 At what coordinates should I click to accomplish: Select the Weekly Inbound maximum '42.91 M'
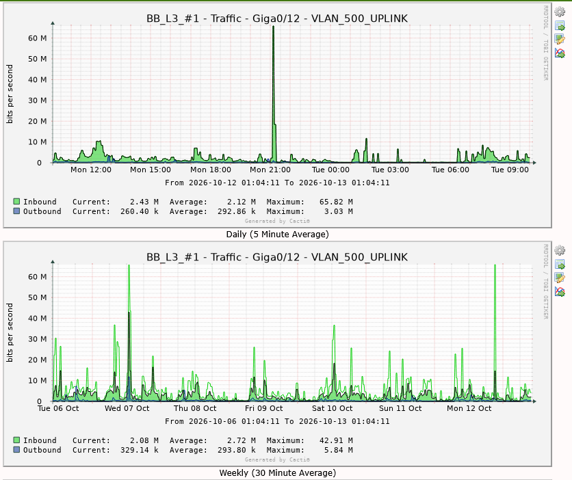click(336, 440)
